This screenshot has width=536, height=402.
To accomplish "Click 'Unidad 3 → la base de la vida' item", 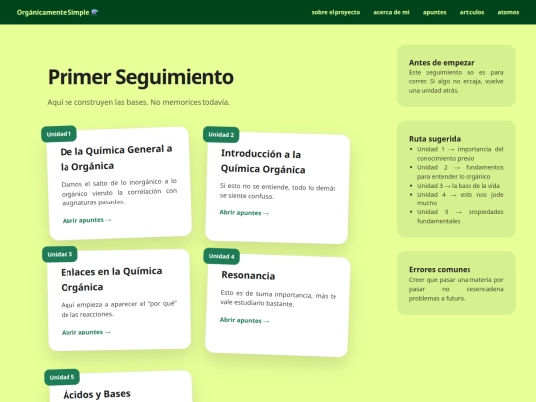I will pyautogui.click(x=458, y=186).
